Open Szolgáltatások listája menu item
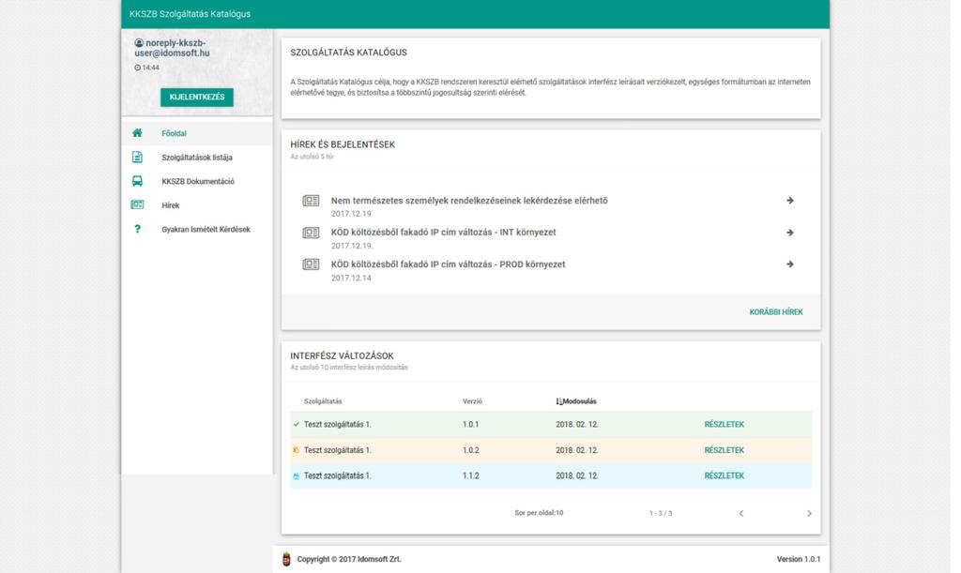 (197, 158)
